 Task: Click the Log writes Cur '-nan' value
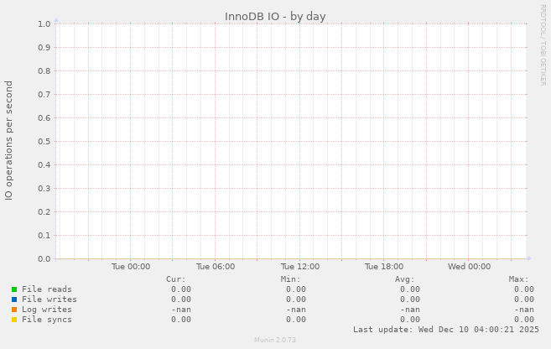click(x=181, y=310)
